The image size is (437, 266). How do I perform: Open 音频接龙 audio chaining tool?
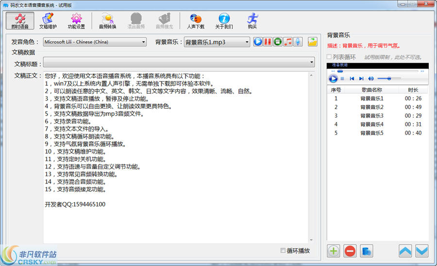coord(164,20)
